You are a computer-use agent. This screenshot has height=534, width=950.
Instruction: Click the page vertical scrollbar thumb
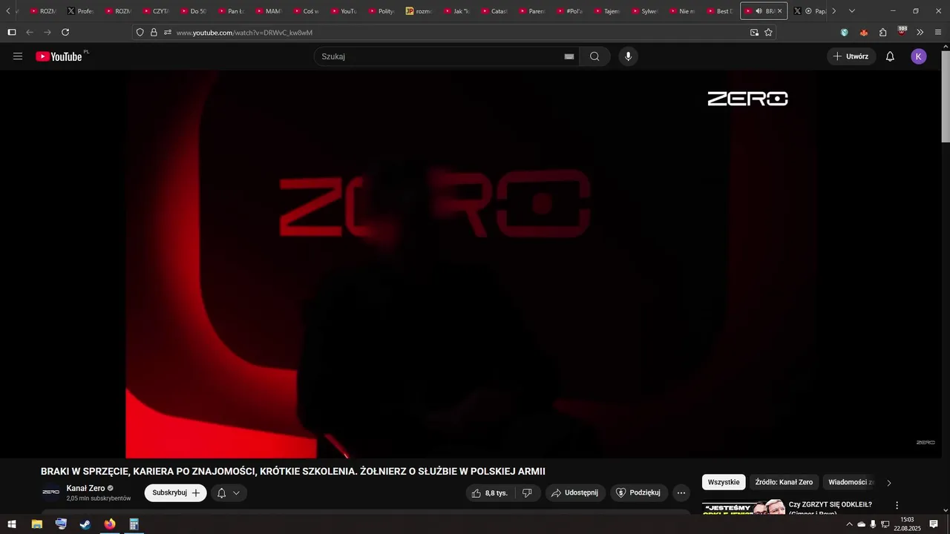pyautogui.click(x=945, y=96)
